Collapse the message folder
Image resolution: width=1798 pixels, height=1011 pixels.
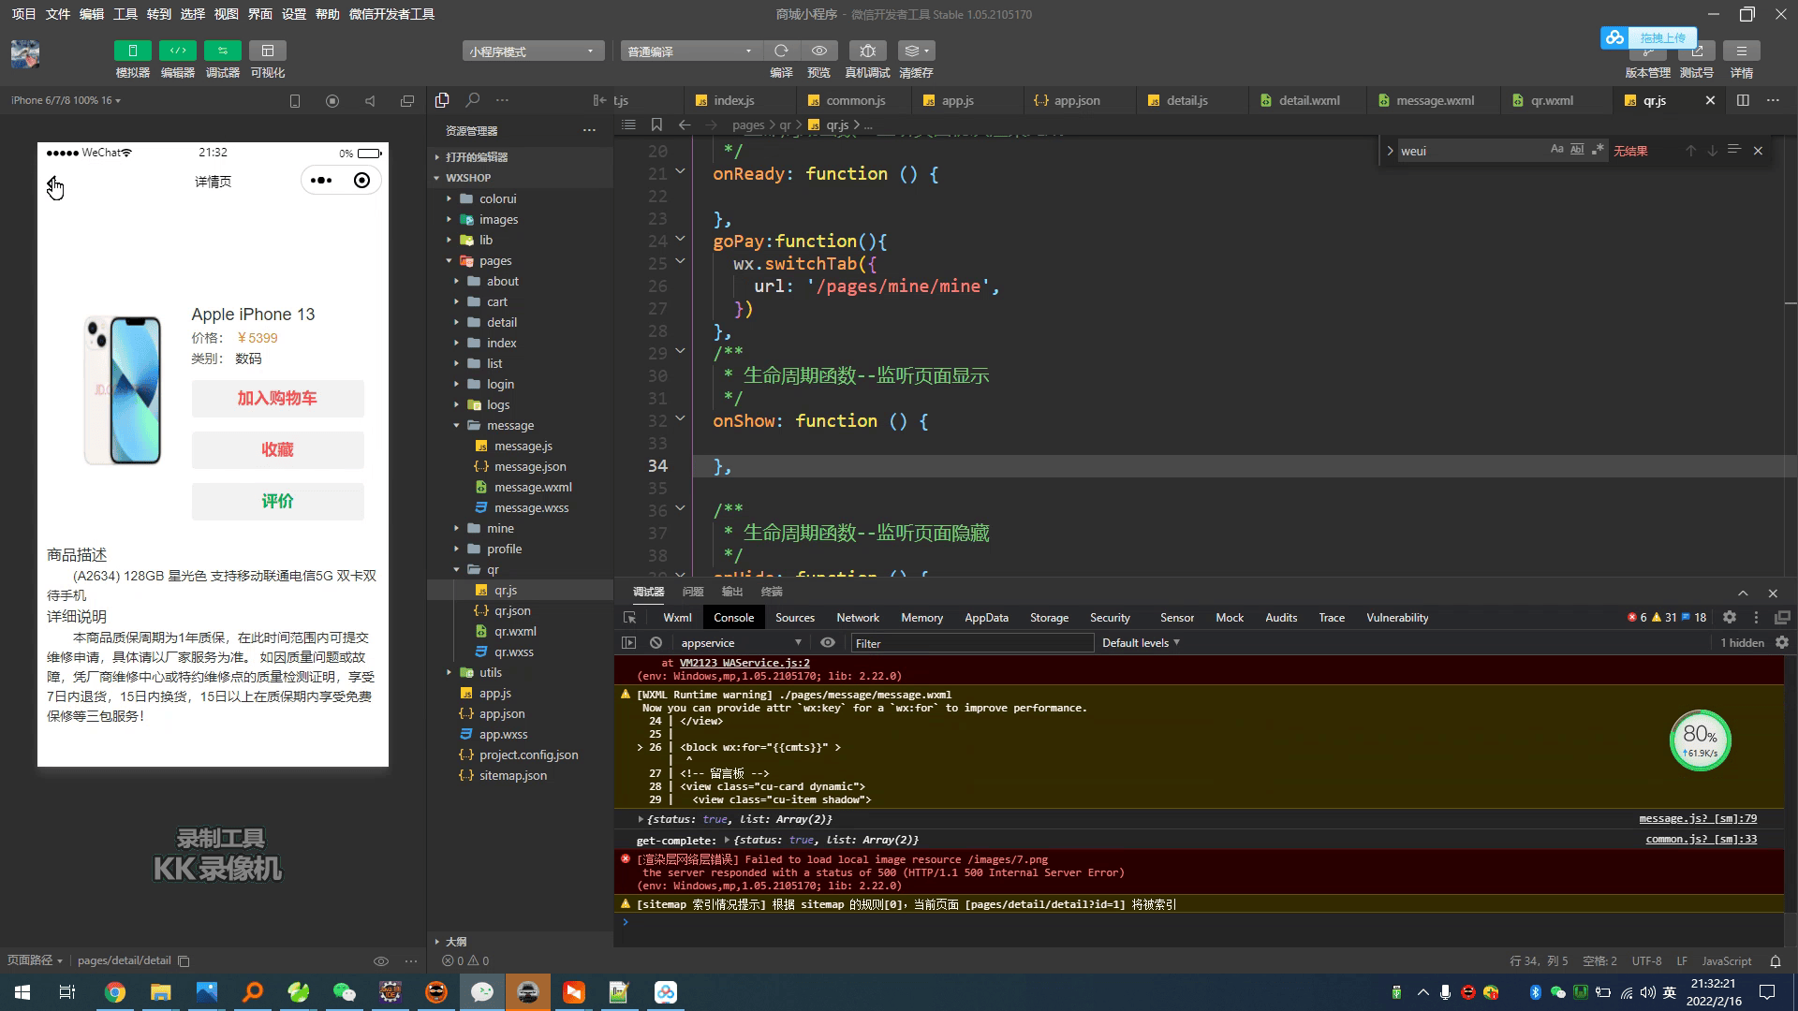pos(510,425)
